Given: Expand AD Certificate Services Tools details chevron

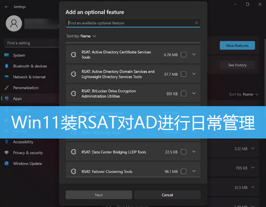Looking at the screenshot, I should coord(194,54).
